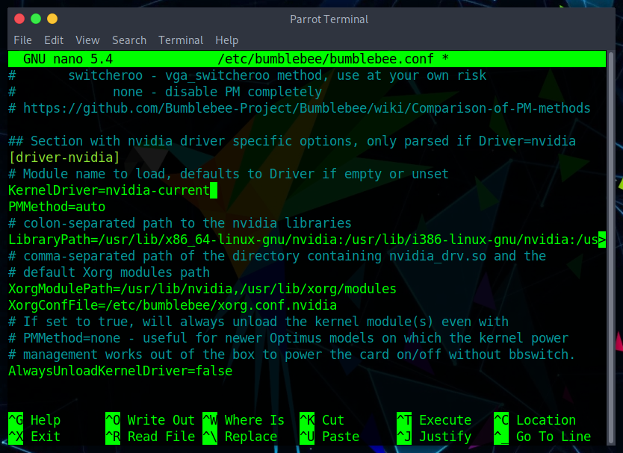Click the ^O Write Out shortcut

[x=149, y=420]
